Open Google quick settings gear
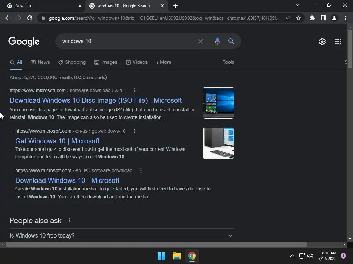The height and width of the screenshot is (264, 353). coord(322,42)
